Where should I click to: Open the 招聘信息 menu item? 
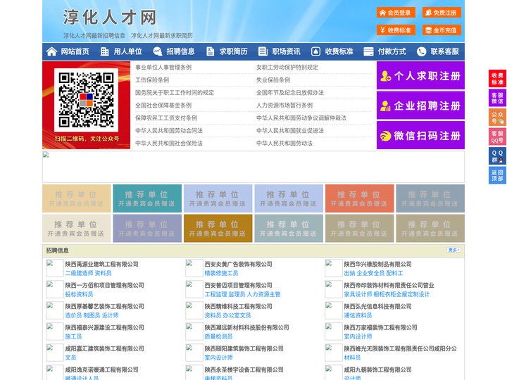(x=180, y=51)
